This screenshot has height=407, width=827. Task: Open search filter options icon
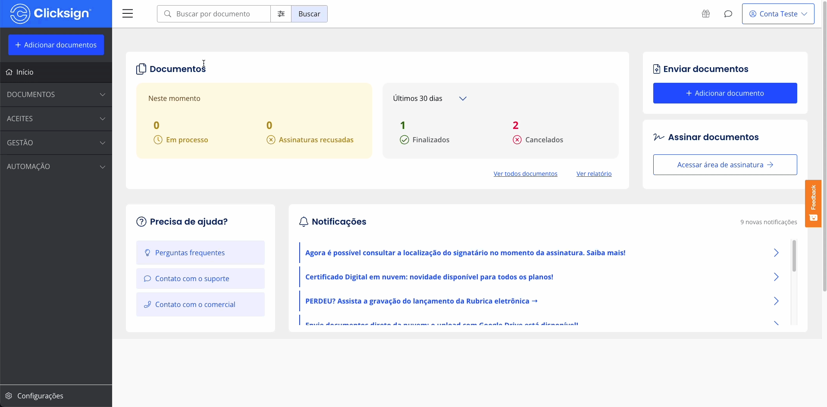click(x=281, y=14)
